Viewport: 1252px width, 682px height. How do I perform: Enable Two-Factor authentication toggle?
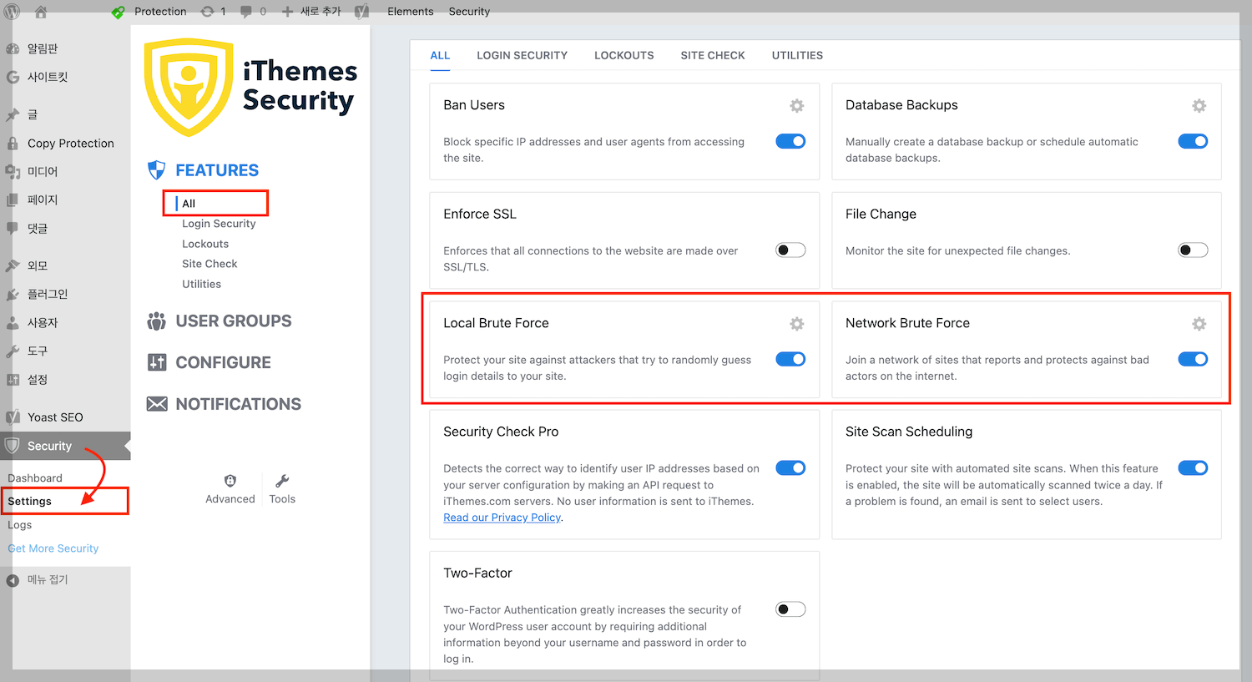[790, 609]
